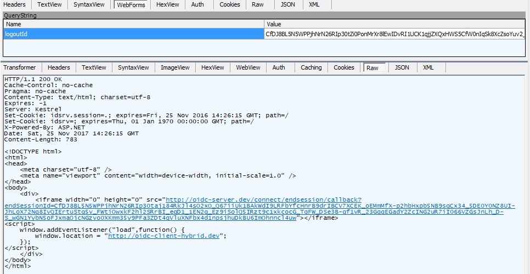Select the WebForms request tab
This screenshot has width=530, height=274.
click(131, 5)
